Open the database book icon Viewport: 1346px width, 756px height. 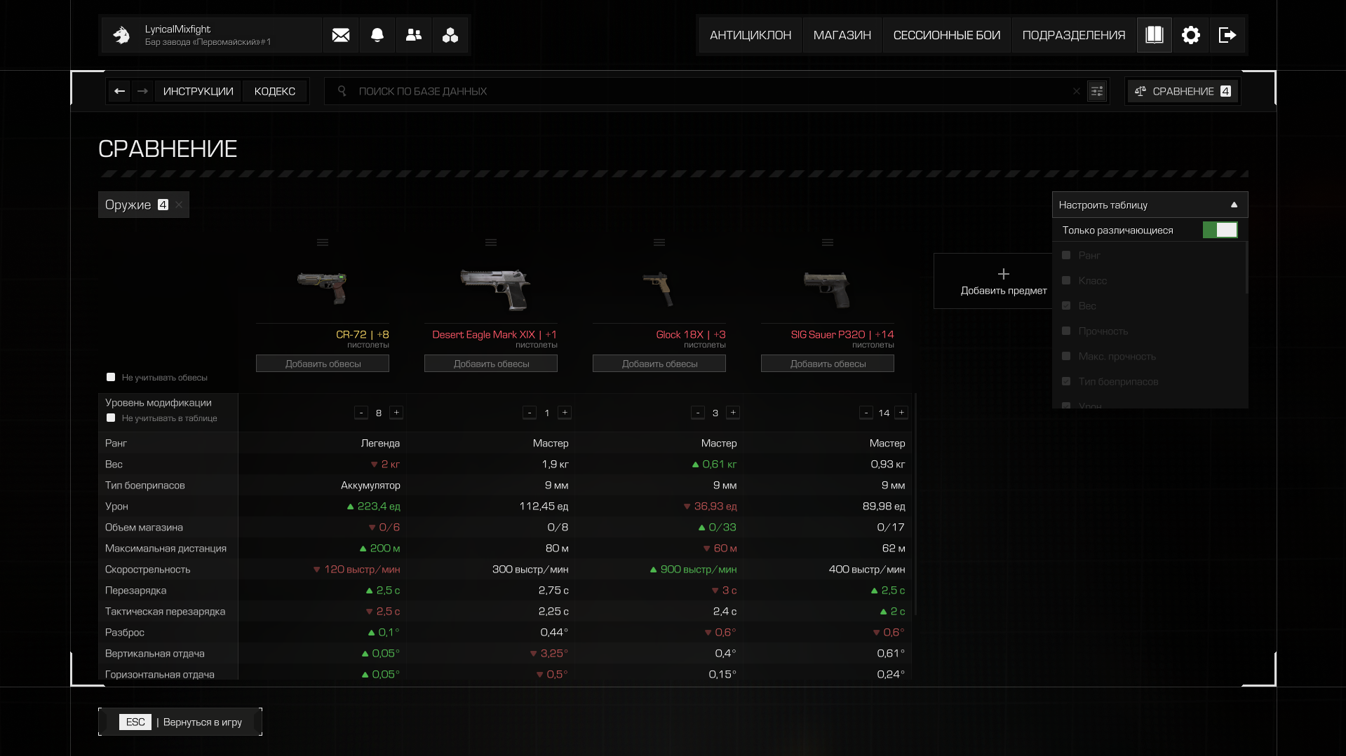coord(1155,35)
